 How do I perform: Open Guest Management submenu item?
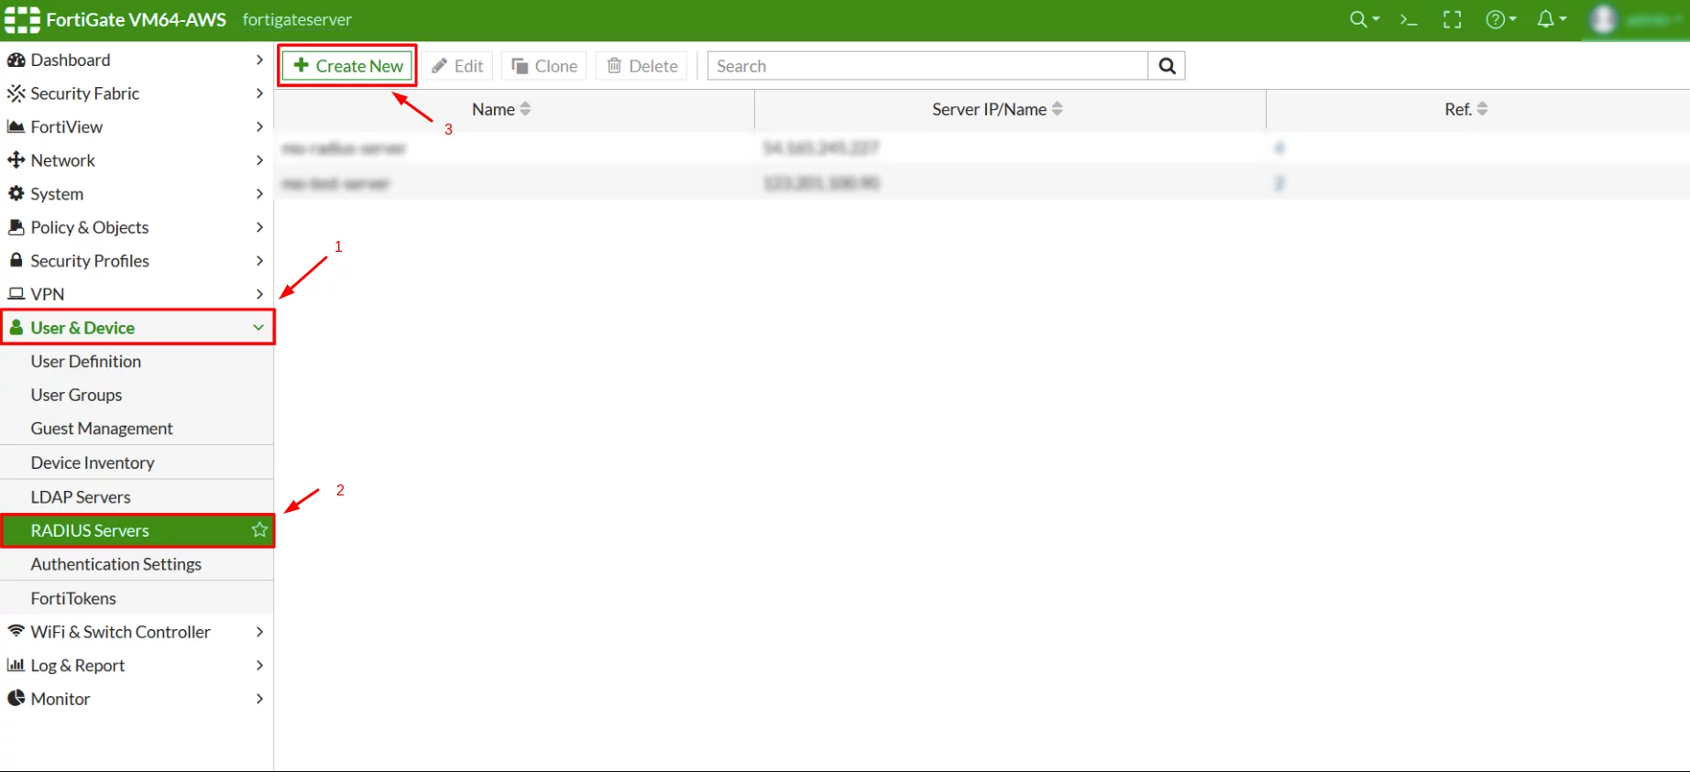pyautogui.click(x=137, y=428)
